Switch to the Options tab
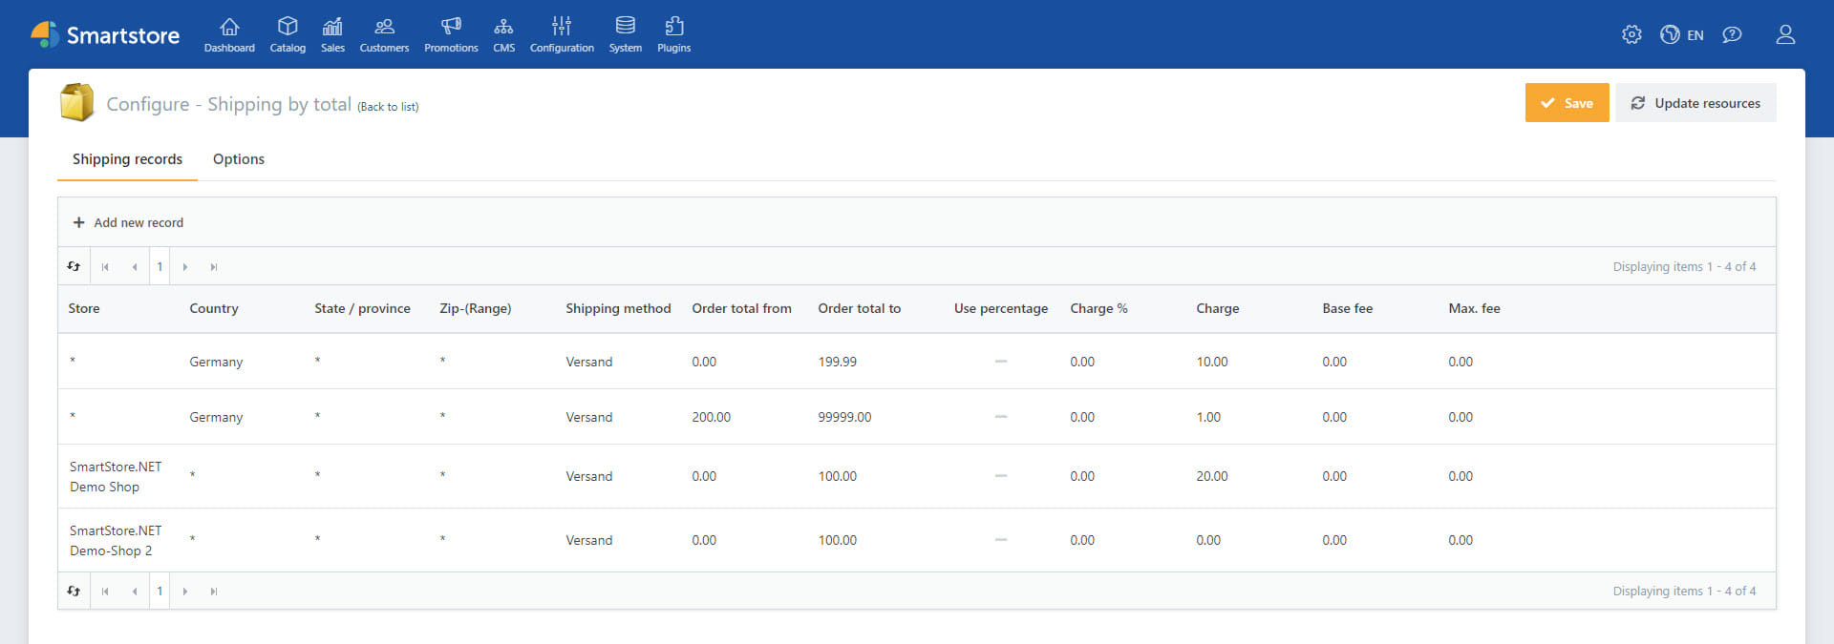 point(239,159)
